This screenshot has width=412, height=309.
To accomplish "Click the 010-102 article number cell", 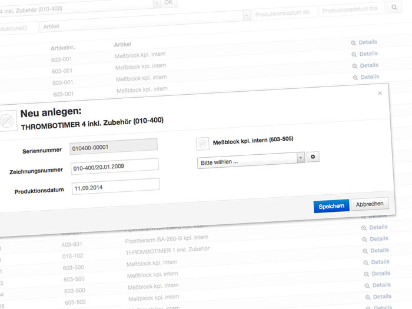I will (72, 256).
